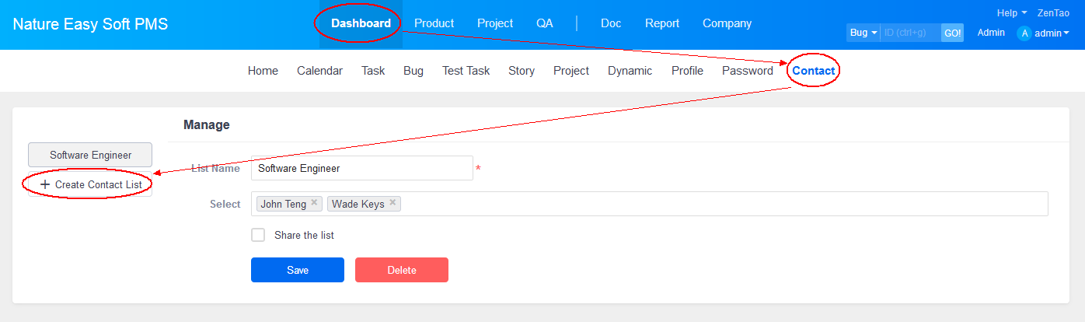
Task: Select the Software Engineer list in sidebar
Action: pos(90,155)
